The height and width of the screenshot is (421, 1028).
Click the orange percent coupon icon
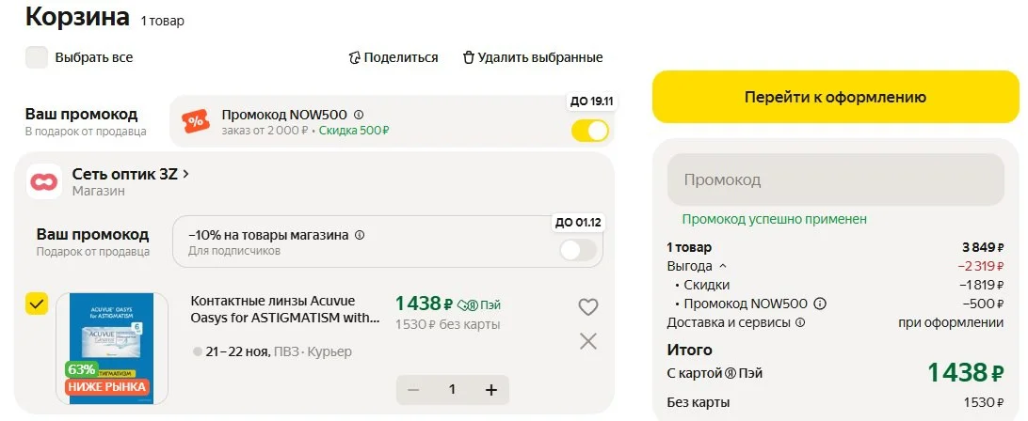click(196, 121)
